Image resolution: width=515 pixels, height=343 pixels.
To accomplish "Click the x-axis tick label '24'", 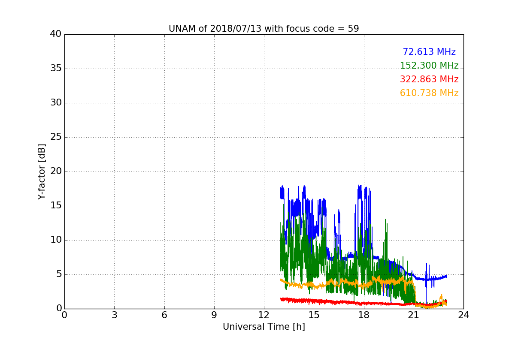I will pyautogui.click(x=463, y=315).
